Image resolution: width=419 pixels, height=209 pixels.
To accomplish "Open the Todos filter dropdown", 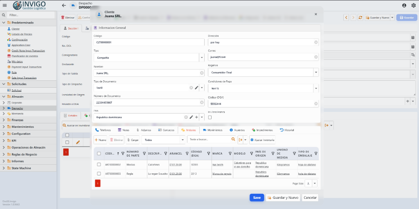I will point(183,140).
